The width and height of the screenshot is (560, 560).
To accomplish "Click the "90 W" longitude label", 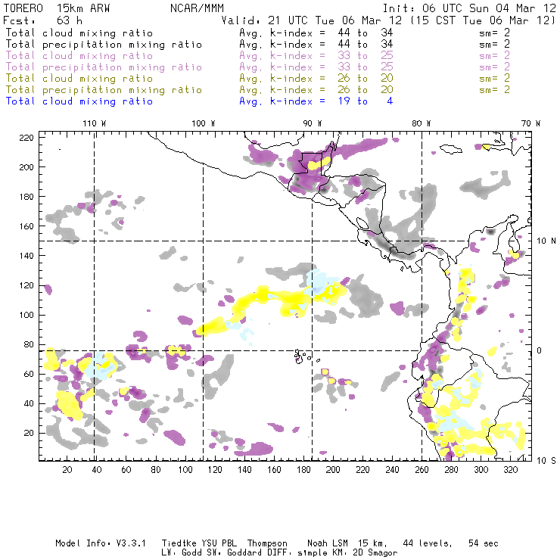I will point(313,123).
